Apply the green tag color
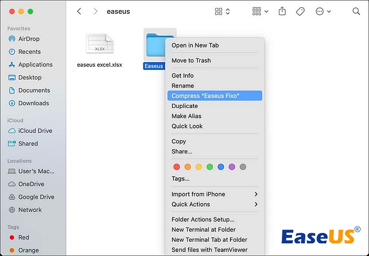 click(x=210, y=167)
